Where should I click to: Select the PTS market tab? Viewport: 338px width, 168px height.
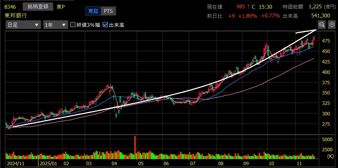[x=108, y=11]
